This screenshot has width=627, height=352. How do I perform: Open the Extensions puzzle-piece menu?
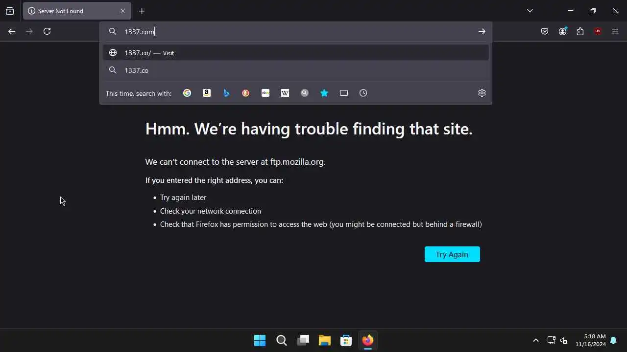point(580,31)
